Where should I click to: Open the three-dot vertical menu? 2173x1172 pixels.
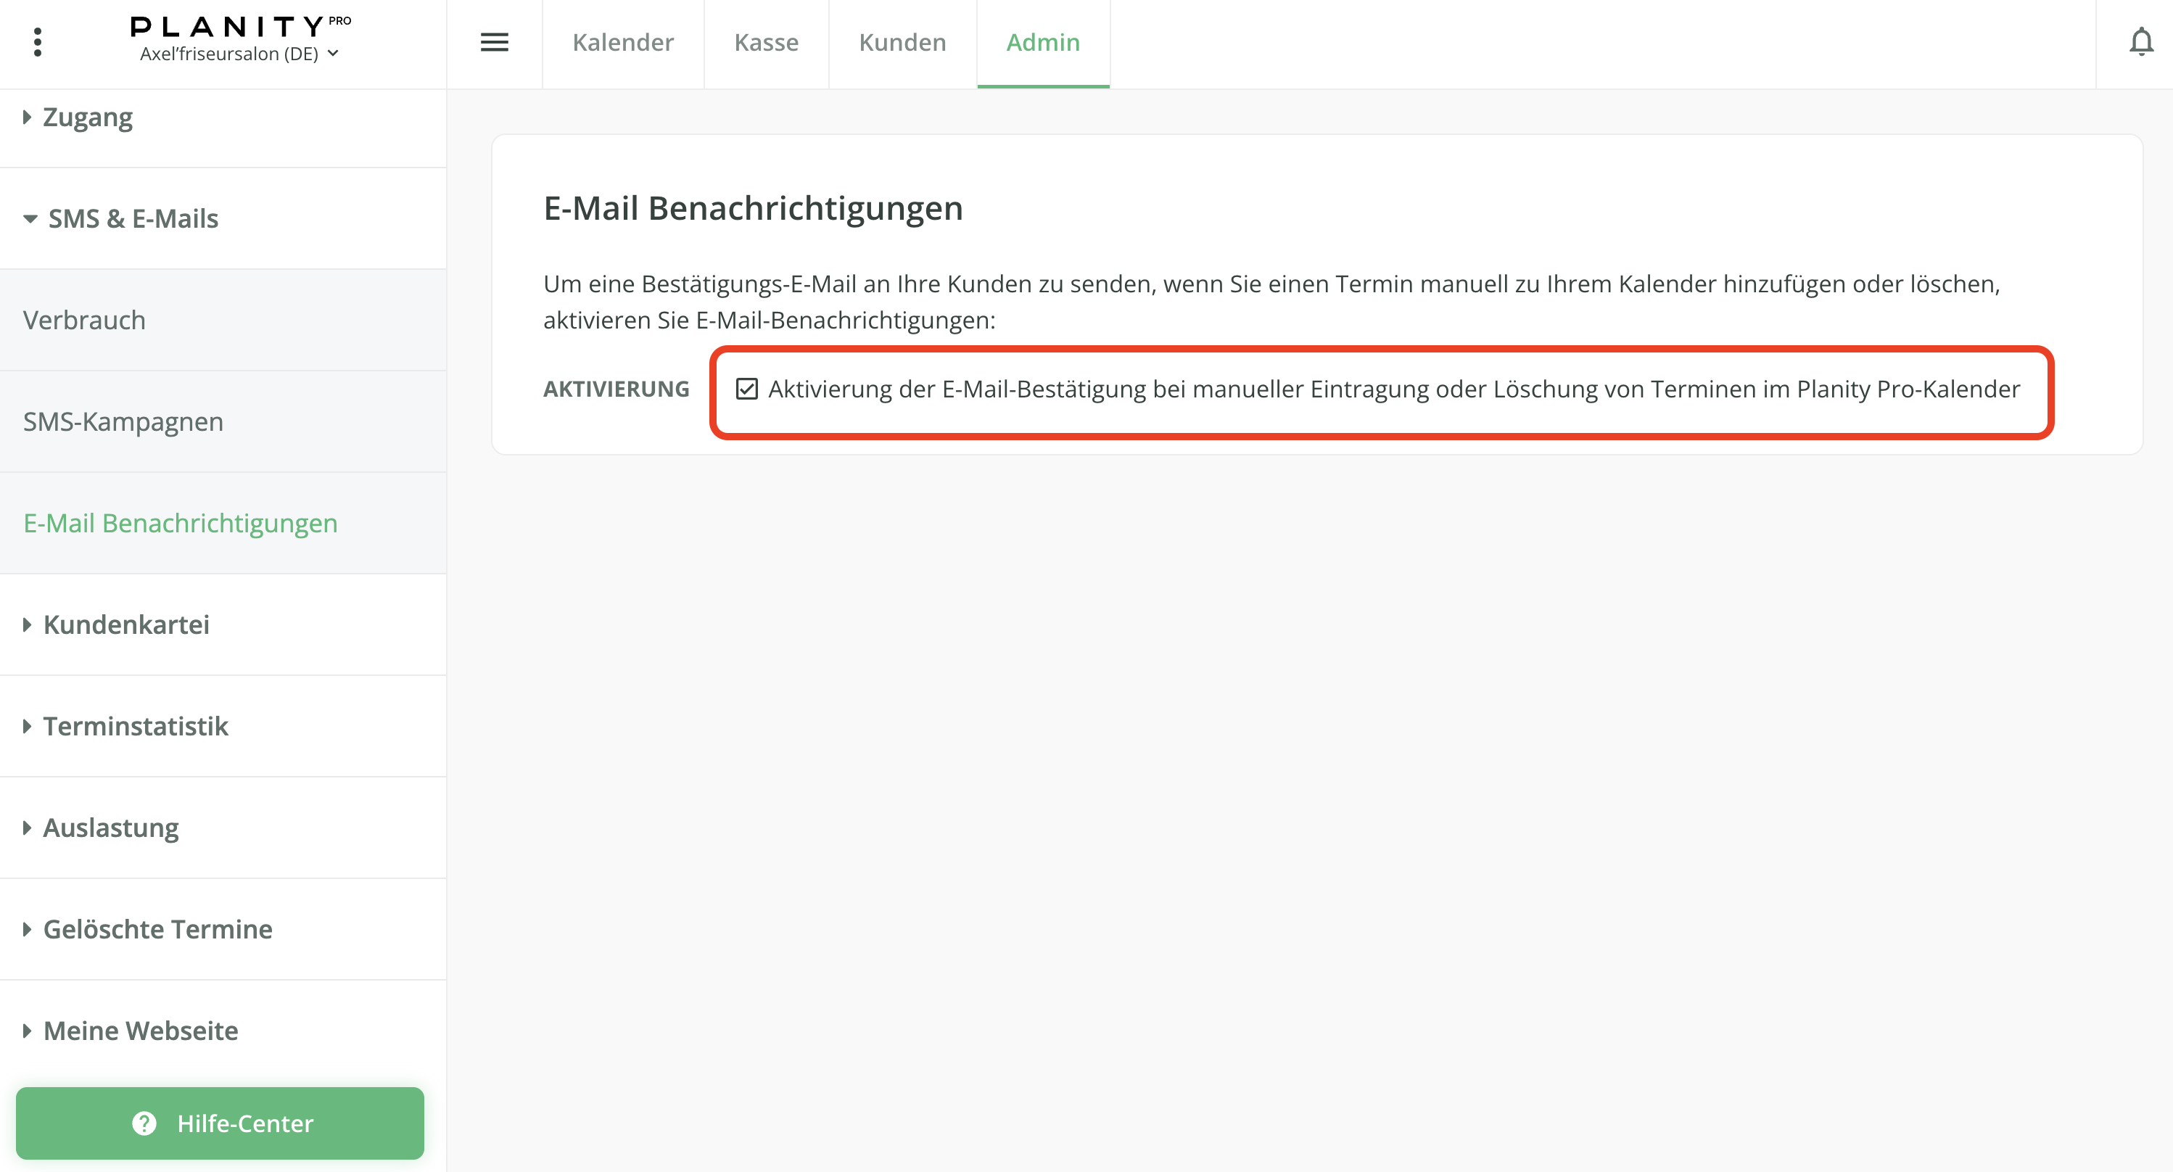coord(37,42)
